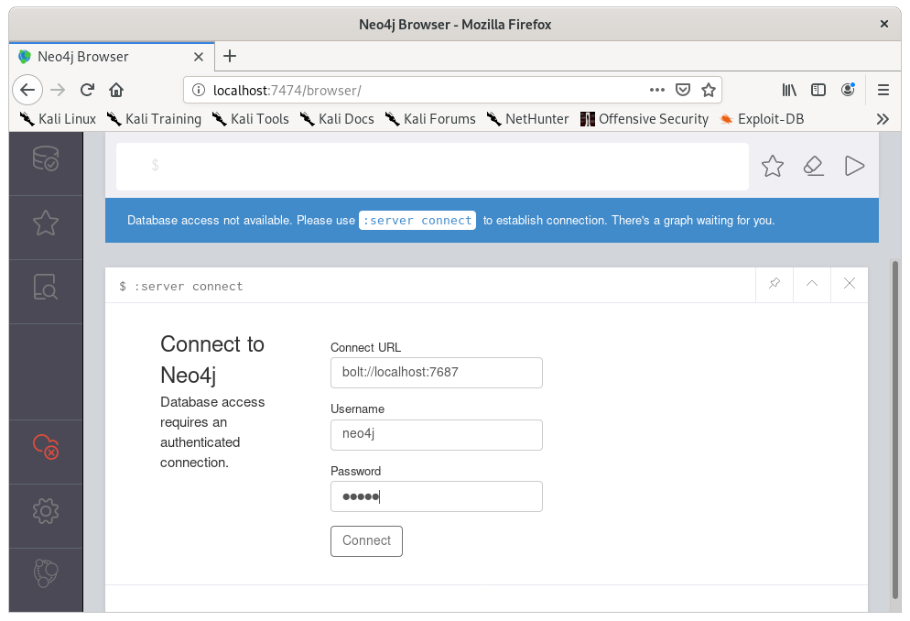
Task: Save page to Pocket
Action: 683,90
